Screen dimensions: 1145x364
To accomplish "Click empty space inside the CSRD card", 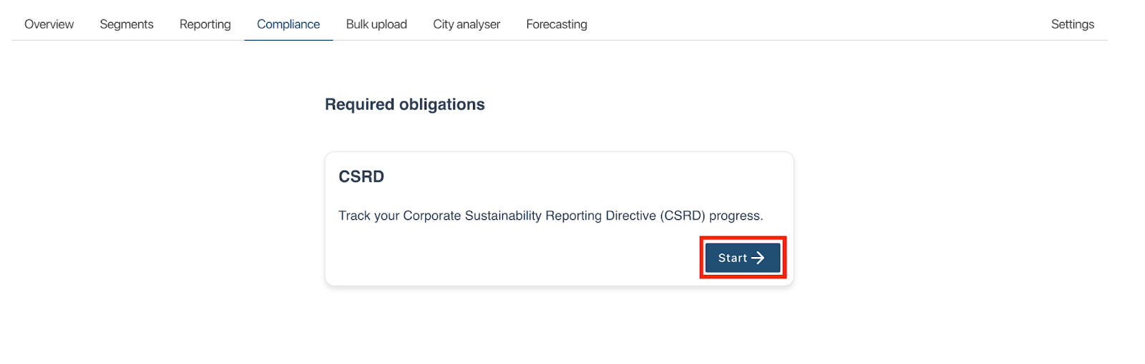I will coord(501,257).
